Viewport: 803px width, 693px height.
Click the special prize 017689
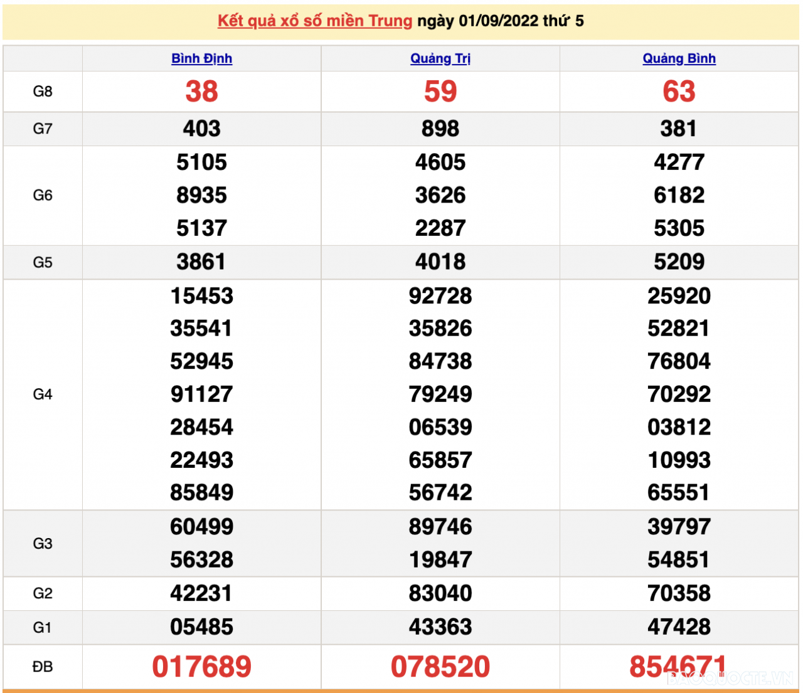pos(201,667)
